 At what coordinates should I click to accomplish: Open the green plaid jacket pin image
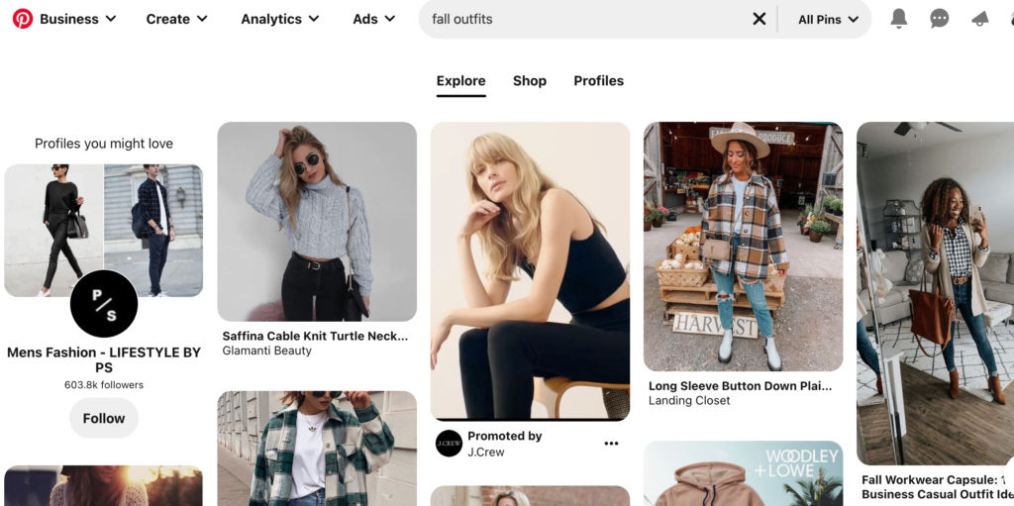(x=317, y=449)
